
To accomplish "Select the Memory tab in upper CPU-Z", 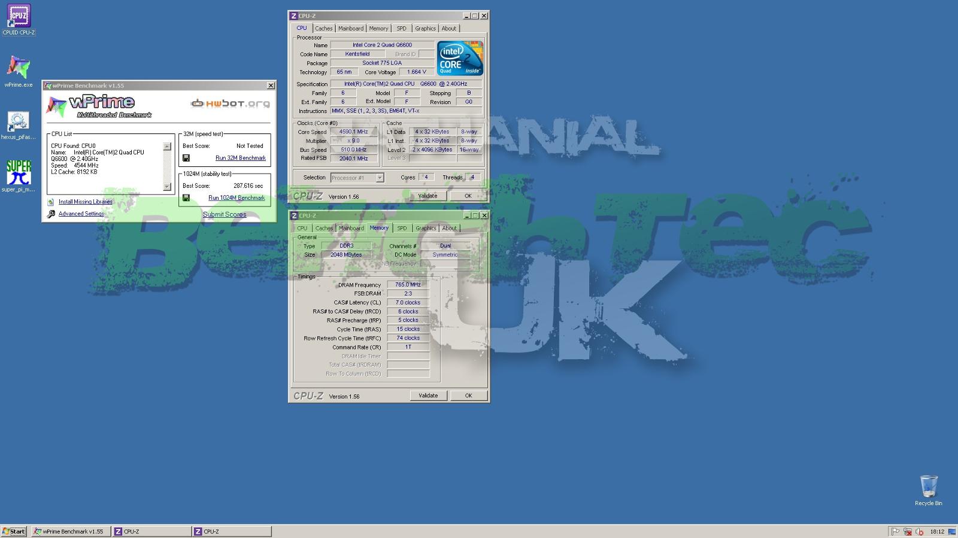I will [378, 29].
